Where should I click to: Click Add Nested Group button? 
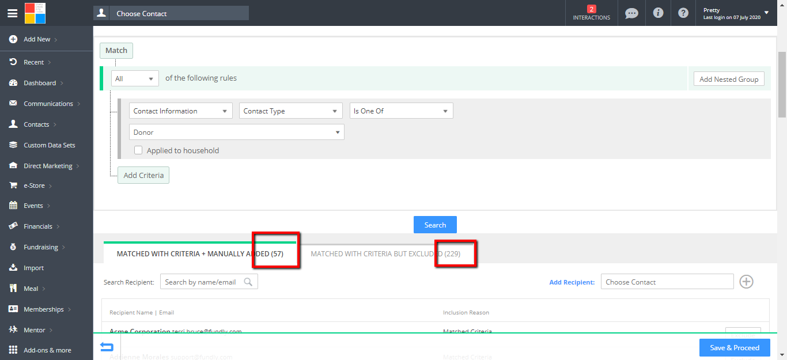pyautogui.click(x=729, y=79)
